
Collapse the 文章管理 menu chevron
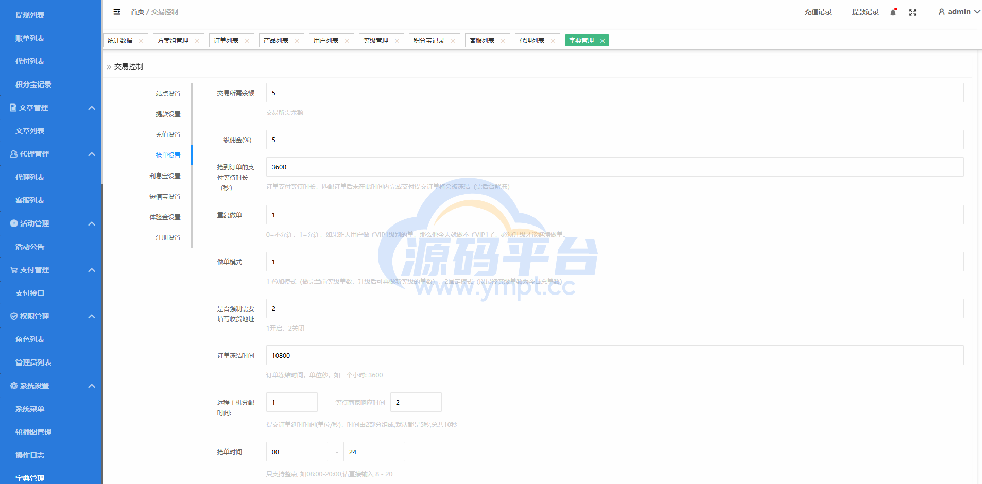pos(92,108)
